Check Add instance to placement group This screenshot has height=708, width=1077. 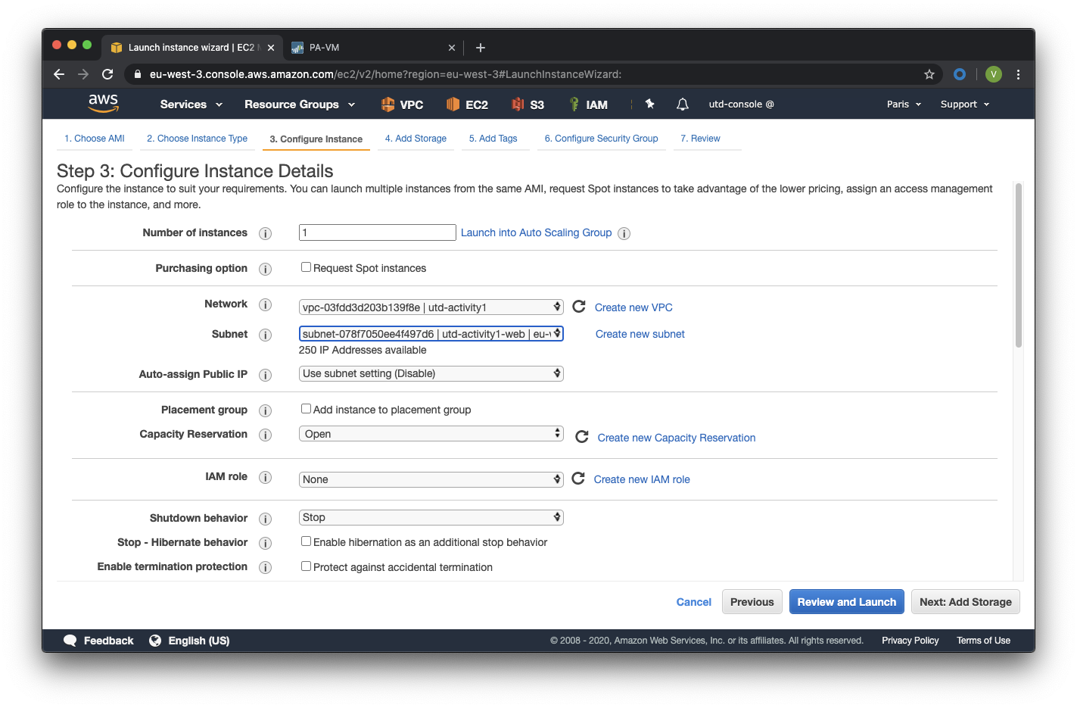306,409
